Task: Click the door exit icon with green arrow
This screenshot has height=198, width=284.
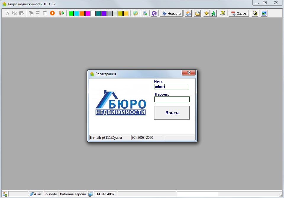Action: [62, 13]
